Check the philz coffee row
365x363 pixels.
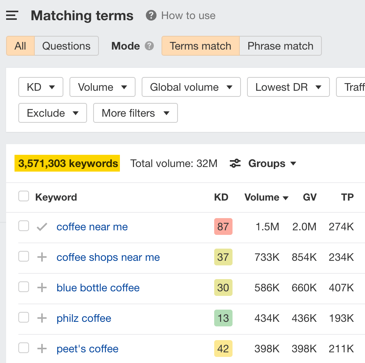(24, 317)
